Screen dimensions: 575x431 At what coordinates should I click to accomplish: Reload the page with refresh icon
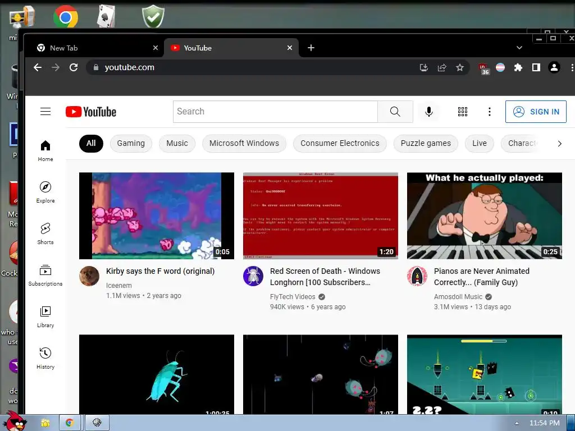pyautogui.click(x=74, y=67)
